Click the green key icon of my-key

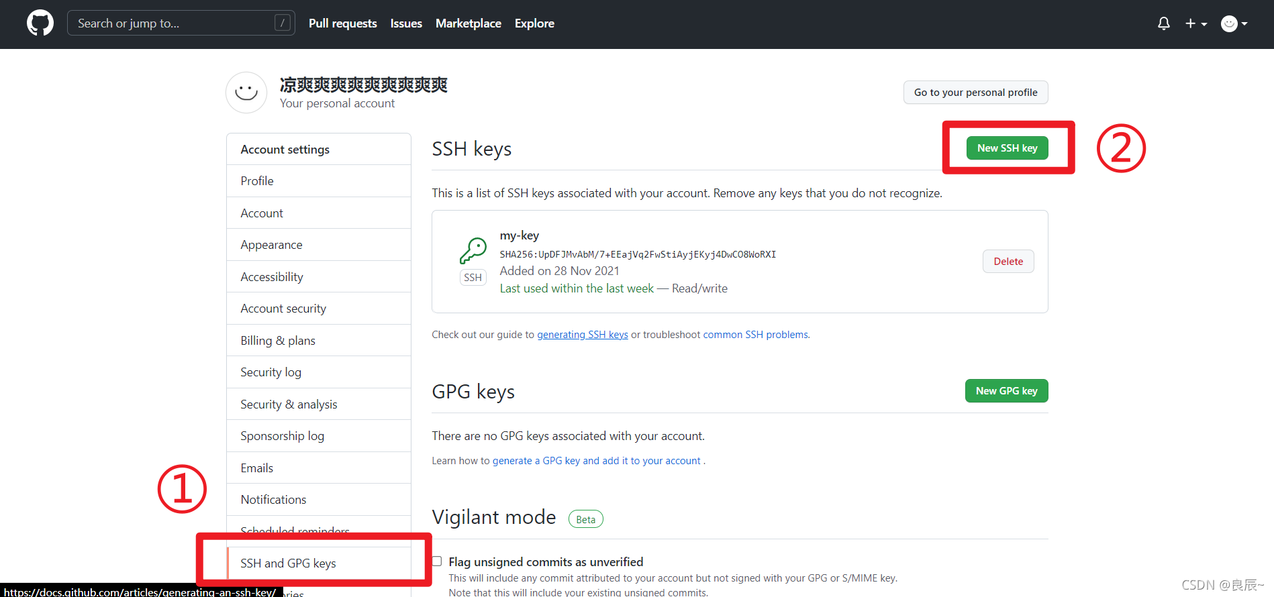click(x=473, y=251)
